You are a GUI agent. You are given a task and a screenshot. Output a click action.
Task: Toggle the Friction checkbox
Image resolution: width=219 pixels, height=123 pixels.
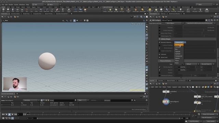159,73
